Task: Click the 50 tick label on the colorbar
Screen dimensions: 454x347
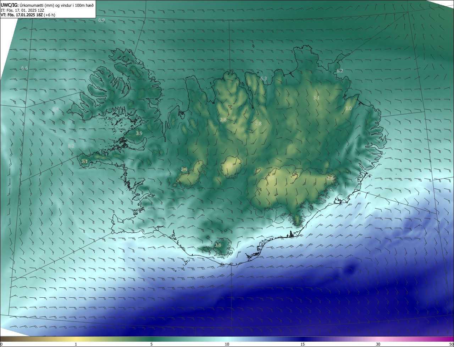Action: pos(451,344)
